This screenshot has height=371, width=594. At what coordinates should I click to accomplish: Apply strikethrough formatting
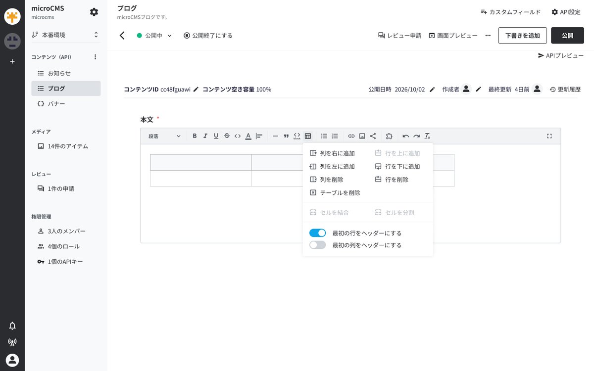[x=227, y=136]
